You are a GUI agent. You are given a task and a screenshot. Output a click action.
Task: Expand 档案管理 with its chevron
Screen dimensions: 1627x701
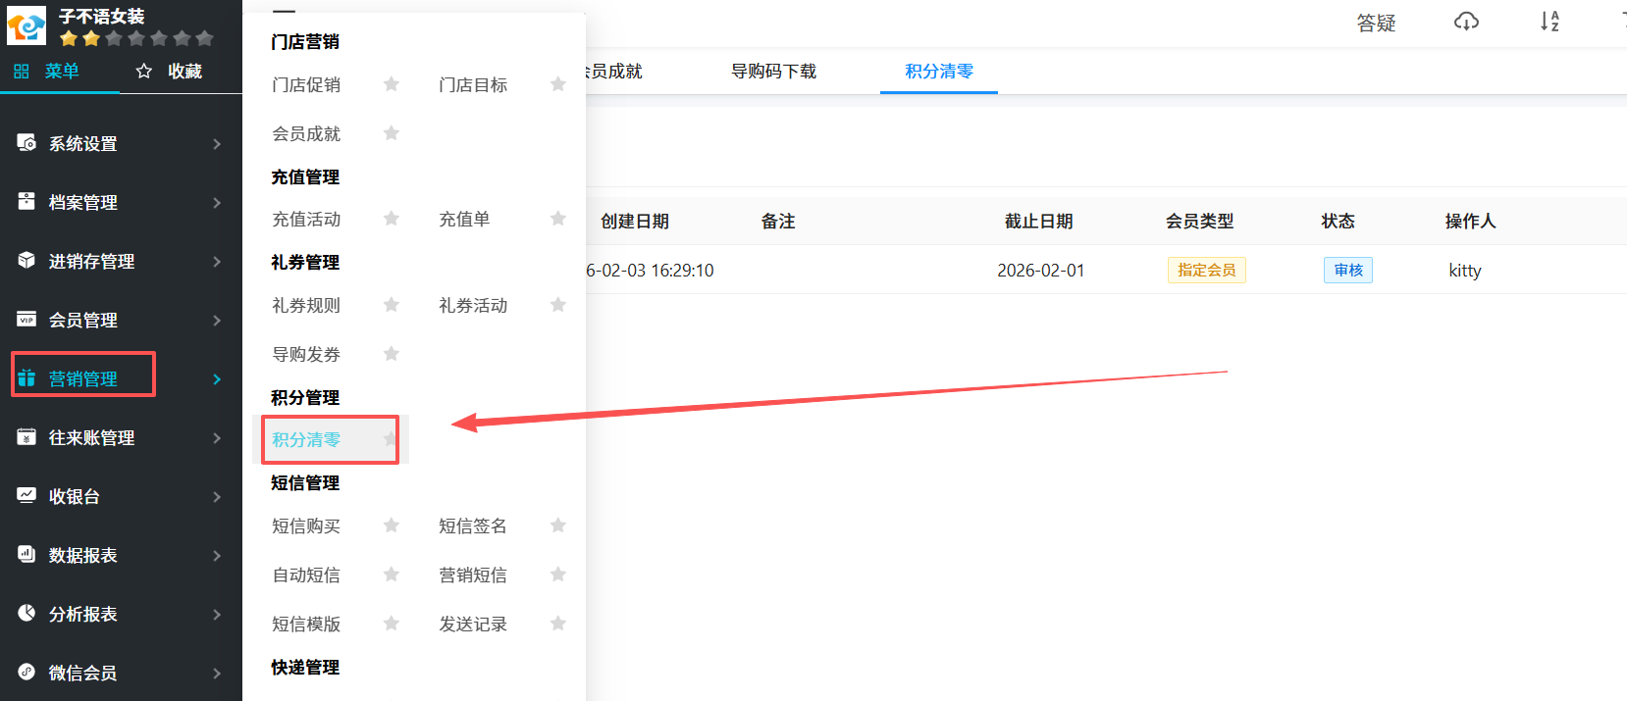pyautogui.click(x=217, y=203)
